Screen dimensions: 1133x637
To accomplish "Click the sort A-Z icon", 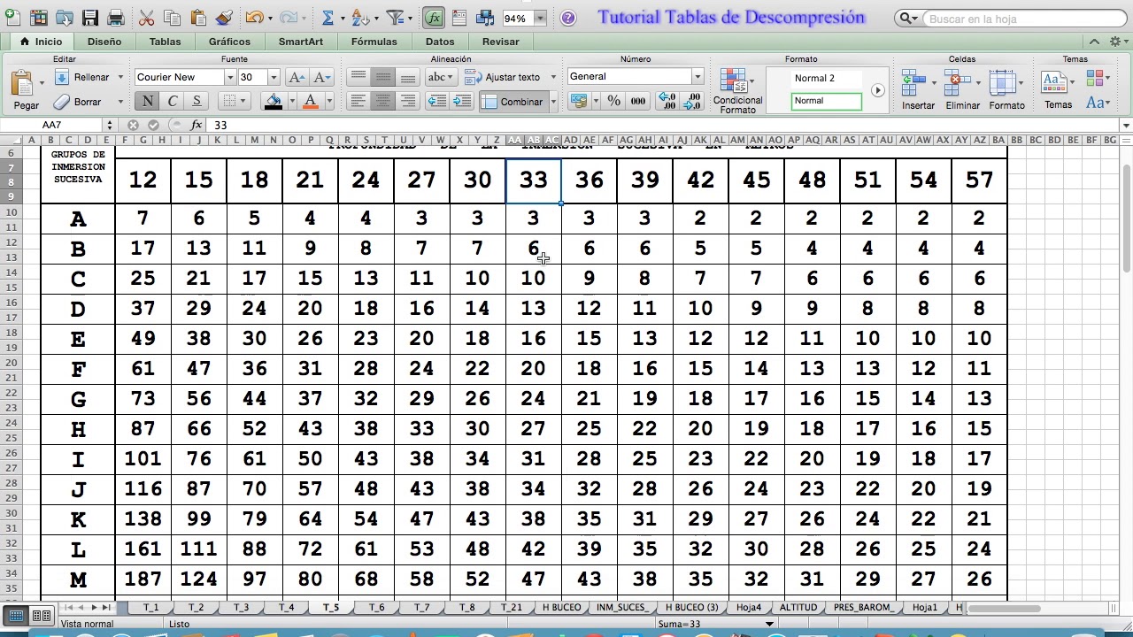I will tap(358, 18).
